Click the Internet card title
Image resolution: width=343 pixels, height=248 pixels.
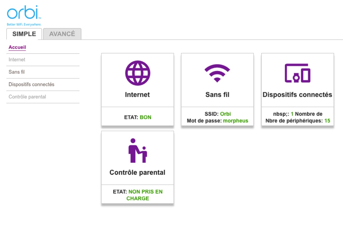pyautogui.click(x=137, y=95)
